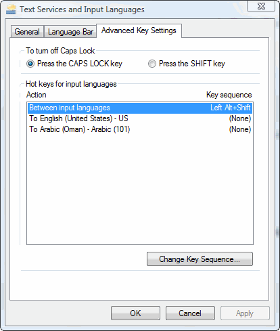Select 'To English (United States) - US' row

(140, 118)
